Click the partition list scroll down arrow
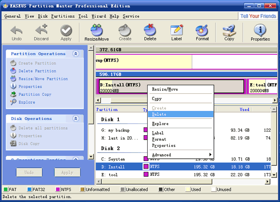280x202 pixels. tap(274, 175)
